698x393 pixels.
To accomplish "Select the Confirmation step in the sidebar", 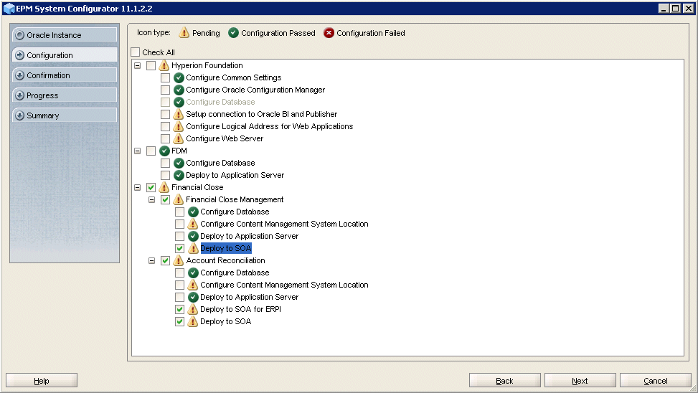I will 65,75.
